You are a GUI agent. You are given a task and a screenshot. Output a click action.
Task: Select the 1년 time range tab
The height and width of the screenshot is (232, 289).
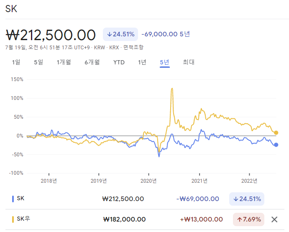pyautogui.click(x=142, y=62)
